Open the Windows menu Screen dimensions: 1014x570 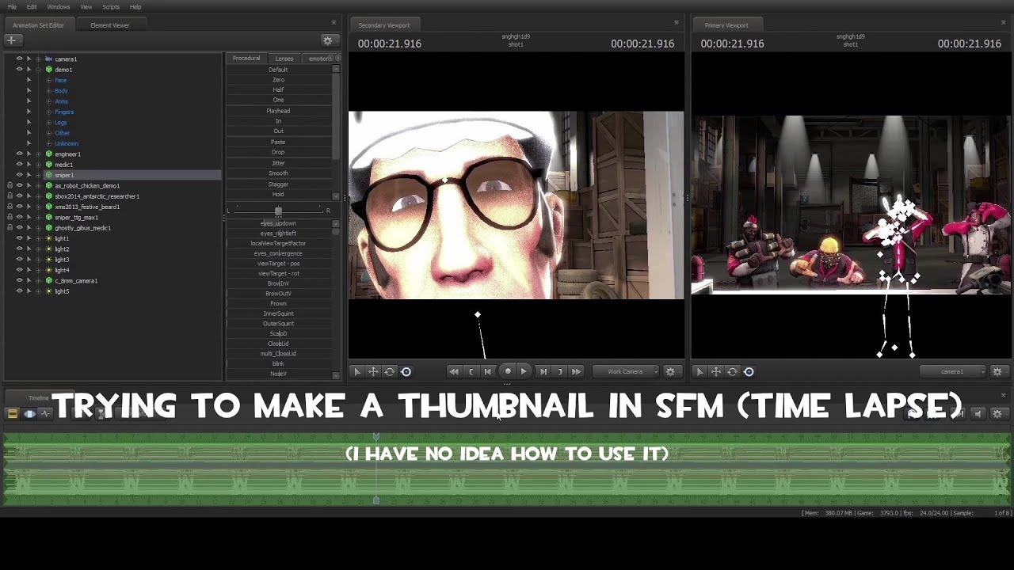[x=59, y=7]
